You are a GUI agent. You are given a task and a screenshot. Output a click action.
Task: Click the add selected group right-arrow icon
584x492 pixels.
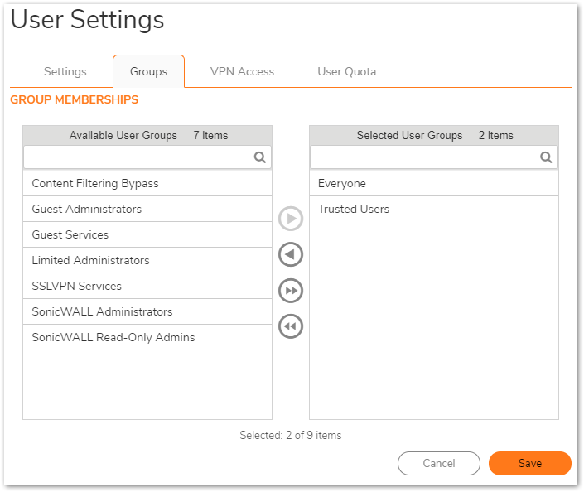291,219
